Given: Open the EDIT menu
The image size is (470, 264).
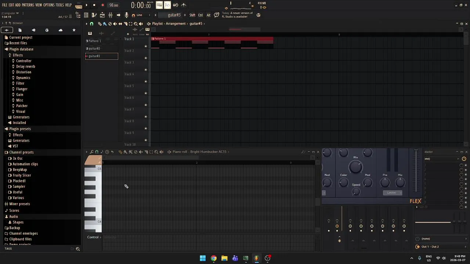Looking at the screenshot, I should [11, 5].
